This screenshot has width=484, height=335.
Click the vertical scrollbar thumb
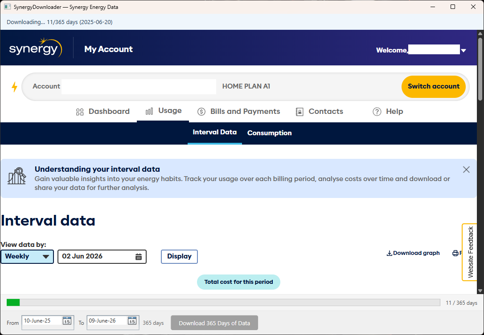tap(480, 69)
